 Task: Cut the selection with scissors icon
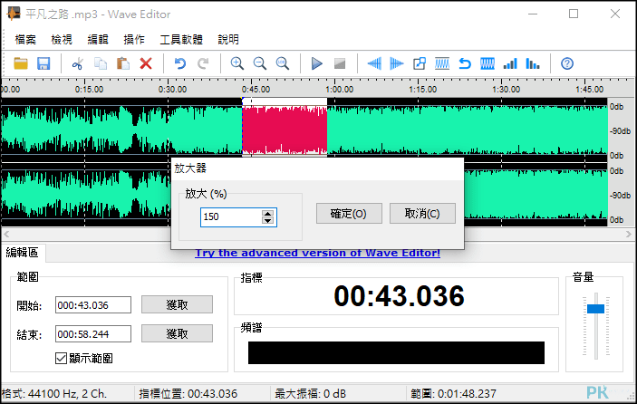(78, 63)
